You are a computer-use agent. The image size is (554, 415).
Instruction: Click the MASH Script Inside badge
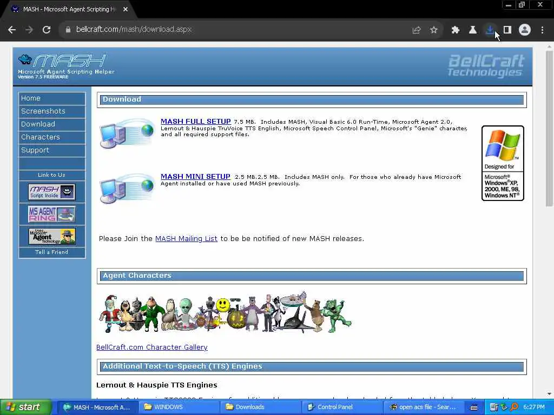(51, 192)
